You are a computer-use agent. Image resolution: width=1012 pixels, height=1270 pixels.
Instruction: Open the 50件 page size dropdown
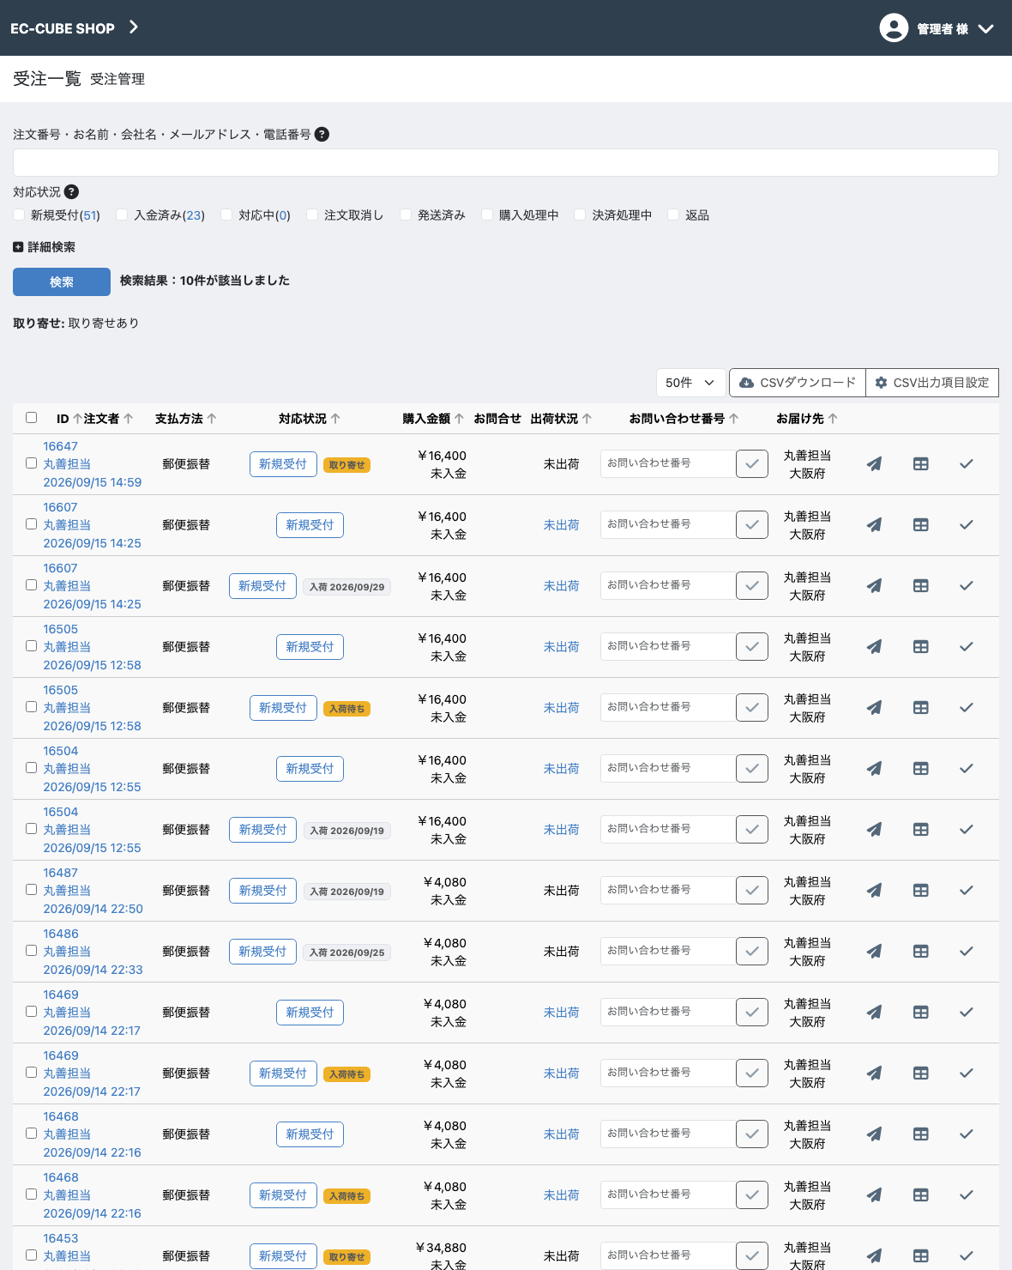pos(690,383)
